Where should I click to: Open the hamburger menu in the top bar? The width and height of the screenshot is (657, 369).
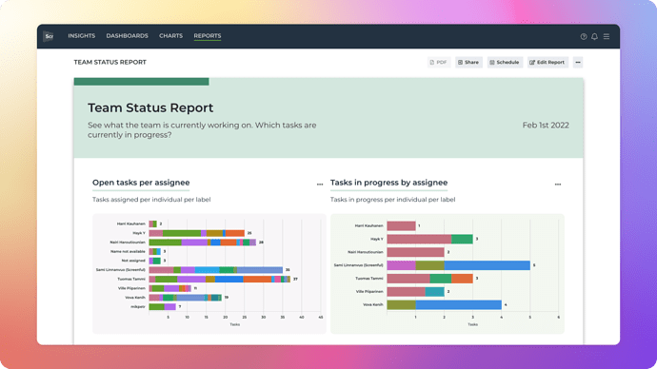(x=607, y=37)
